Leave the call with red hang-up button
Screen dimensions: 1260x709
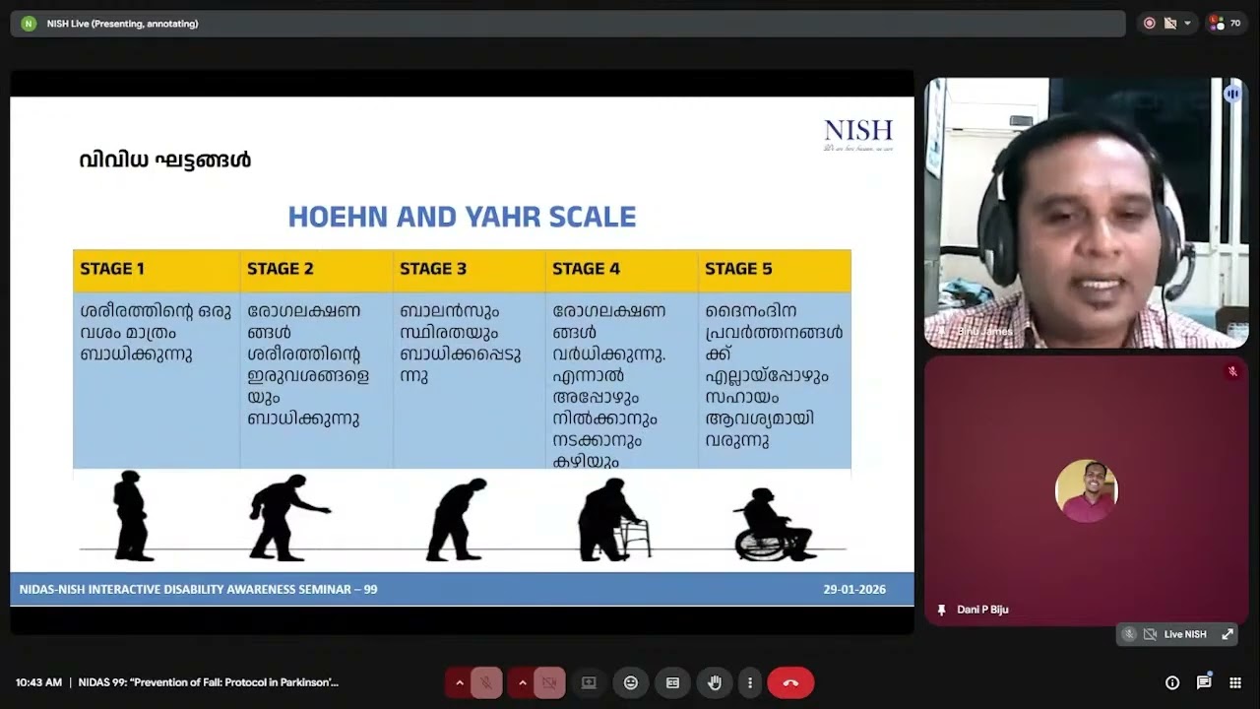[790, 682]
